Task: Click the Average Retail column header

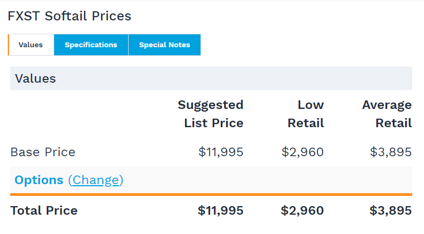Action: 386,114
